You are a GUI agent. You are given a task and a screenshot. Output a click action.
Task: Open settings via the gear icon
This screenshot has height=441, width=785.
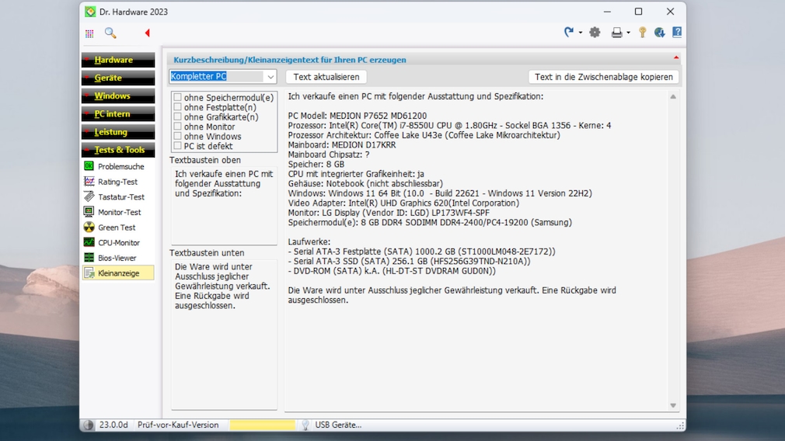click(595, 33)
